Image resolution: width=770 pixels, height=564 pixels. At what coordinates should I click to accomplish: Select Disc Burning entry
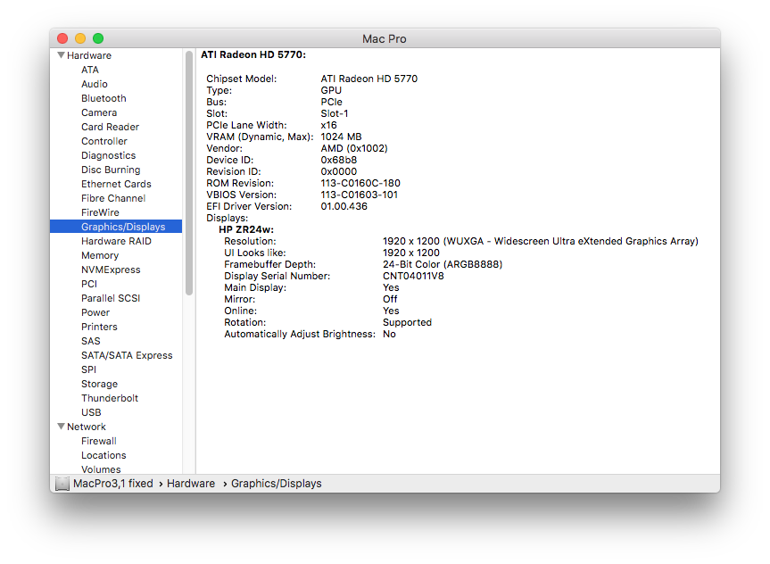pos(111,170)
